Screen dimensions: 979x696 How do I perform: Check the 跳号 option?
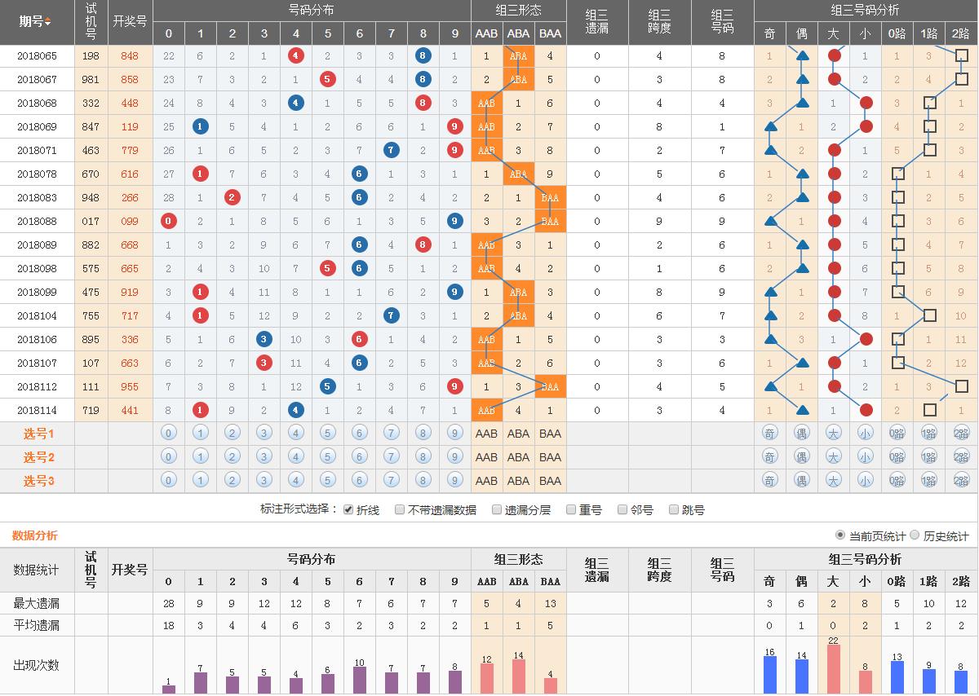(x=674, y=509)
